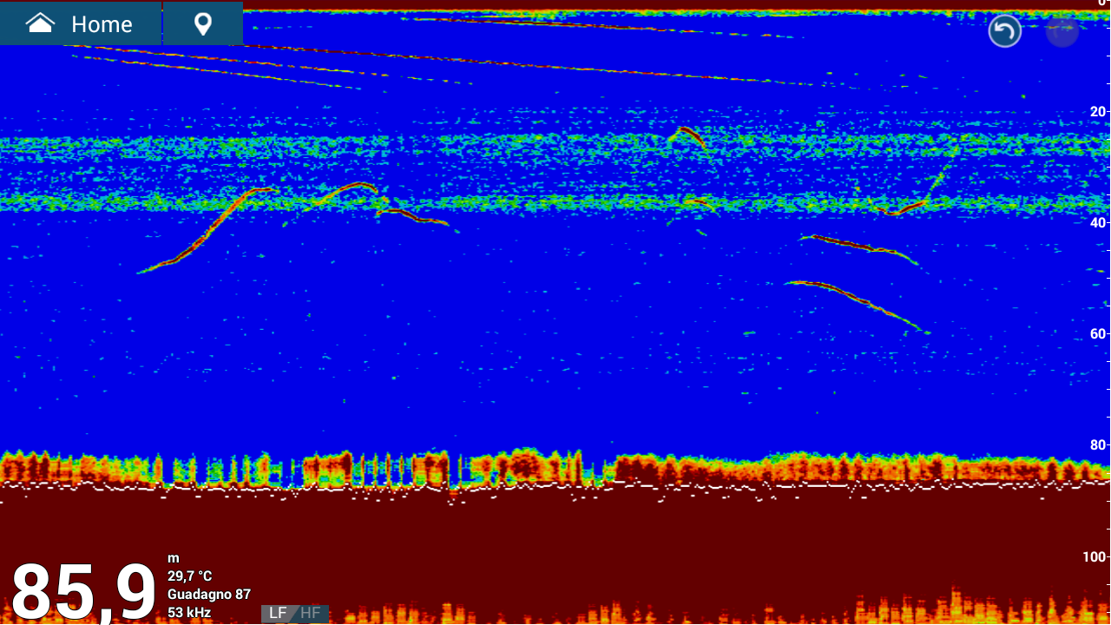Image resolution: width=1111 pixels, height=625 pixels.
Task: Tap the 80 mark on depth scale
Action: coord(1099,444)
